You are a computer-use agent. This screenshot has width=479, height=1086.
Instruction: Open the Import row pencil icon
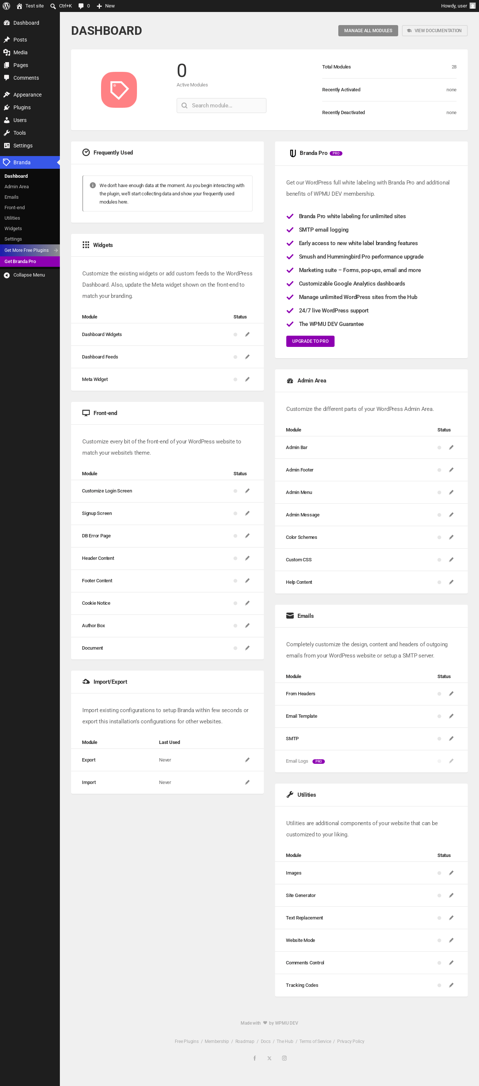click(x=247, y=782)
